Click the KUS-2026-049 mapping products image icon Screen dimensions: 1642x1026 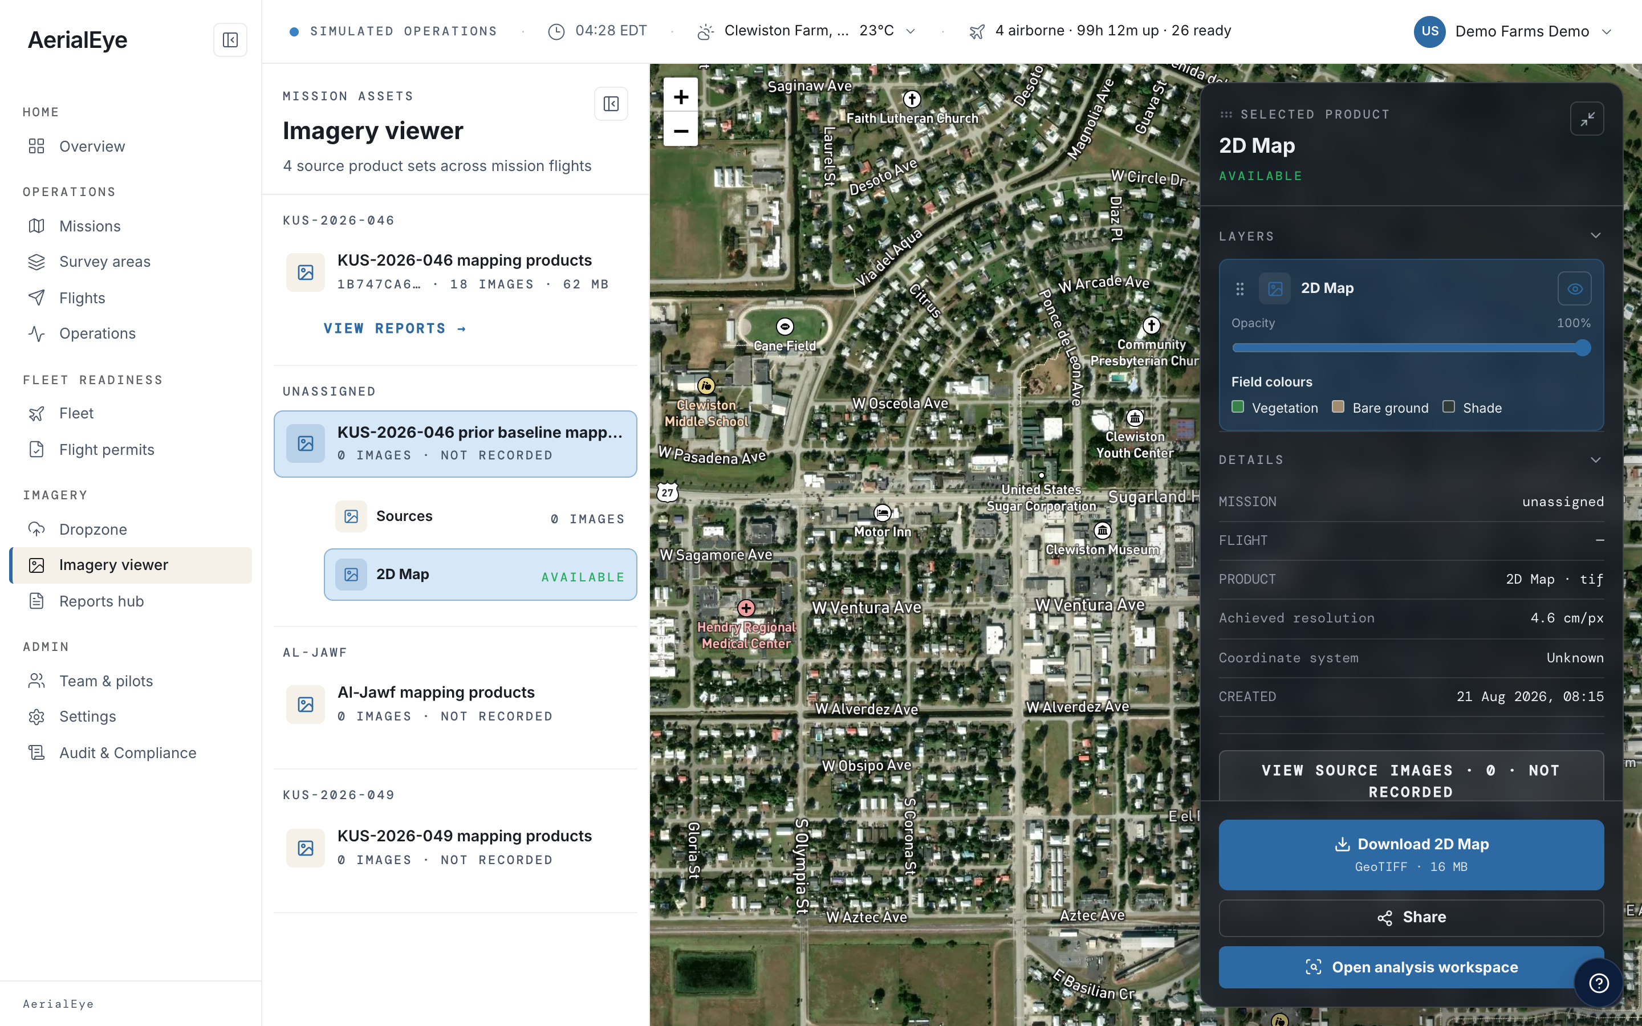306,848
